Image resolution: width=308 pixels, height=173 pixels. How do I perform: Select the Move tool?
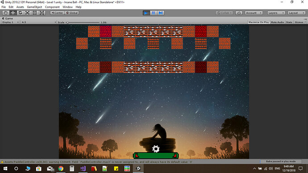13,13
